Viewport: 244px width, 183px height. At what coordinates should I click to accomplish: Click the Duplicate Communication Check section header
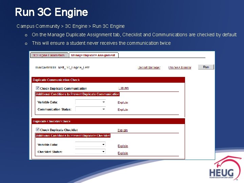tap(108, 80)
